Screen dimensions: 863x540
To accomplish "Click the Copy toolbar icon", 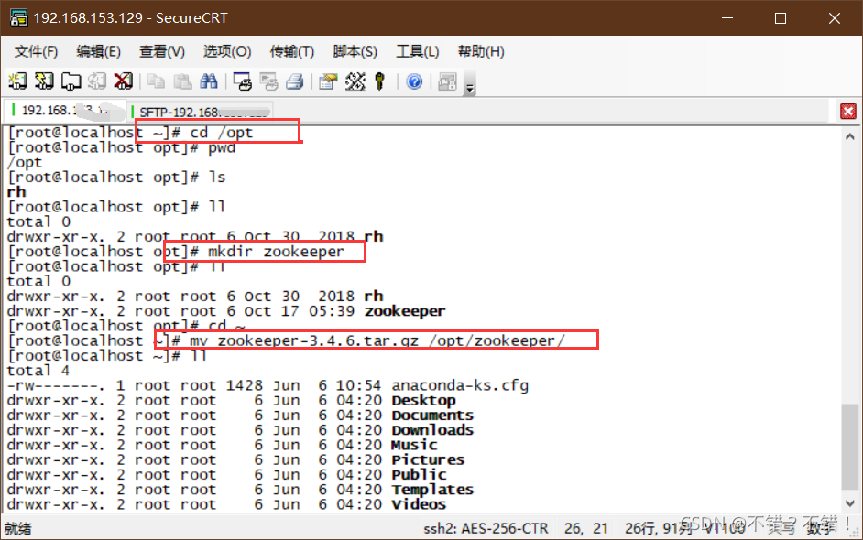I will click(x=157, y=81).
